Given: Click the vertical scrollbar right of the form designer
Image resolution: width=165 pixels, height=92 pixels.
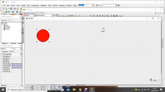Looking at the screenshot, I should point(162,51).
